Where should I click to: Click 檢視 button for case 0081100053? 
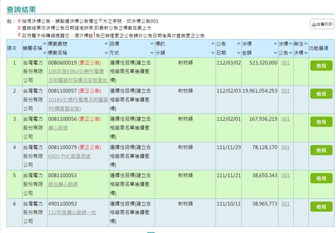(x=321, y=178)
